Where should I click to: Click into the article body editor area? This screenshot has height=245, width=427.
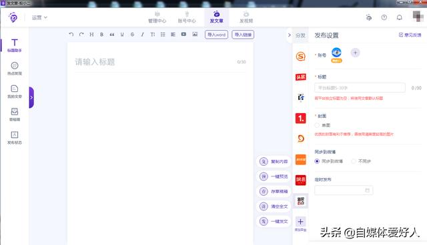click(x=160, y=158)
